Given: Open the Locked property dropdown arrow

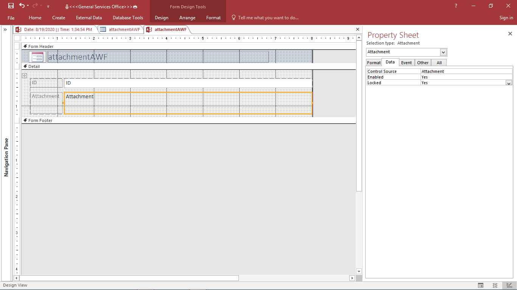Looking at the screenshot, I should (509, 83).
